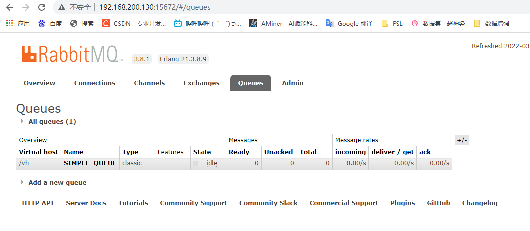Click the browser address bar URL
The width and height of the screenshot is (530, 231).
coord(155,7)
